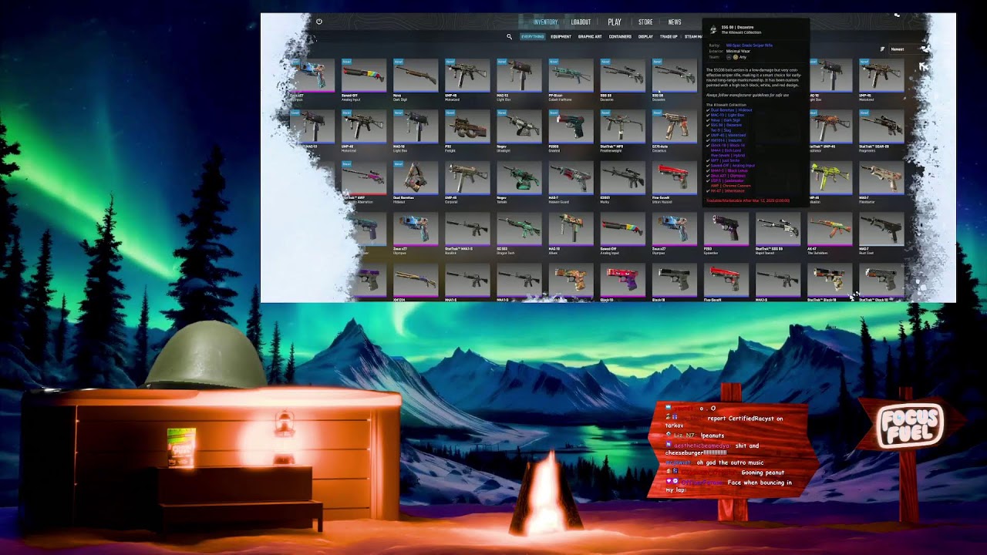
Task: Select the Nova Dark Sigil shotgun
Action: click(416, 80)
